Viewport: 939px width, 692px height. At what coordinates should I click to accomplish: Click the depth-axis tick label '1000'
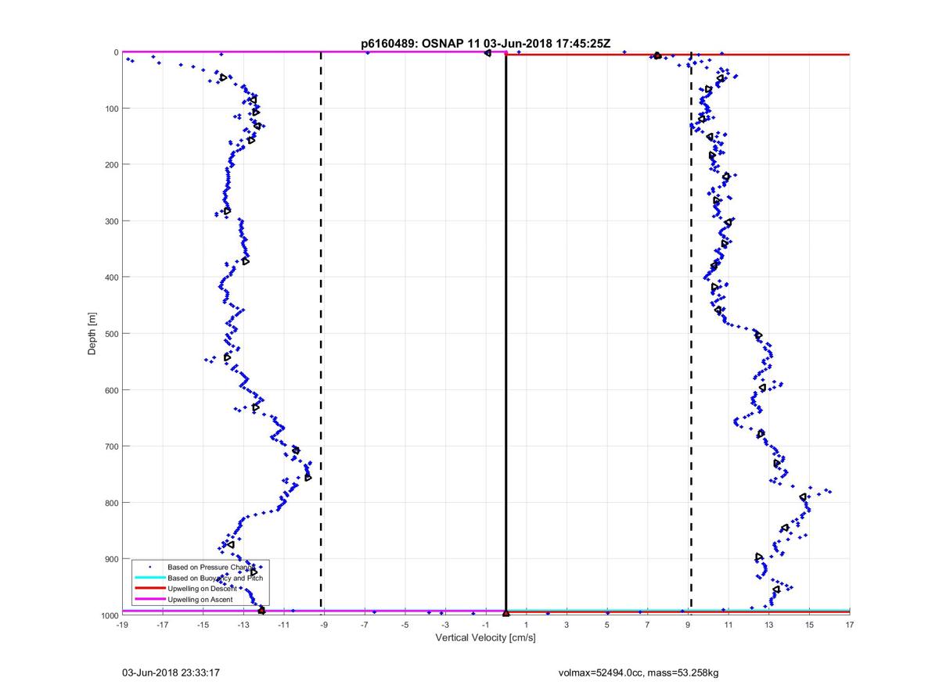(x=109, y=615)
